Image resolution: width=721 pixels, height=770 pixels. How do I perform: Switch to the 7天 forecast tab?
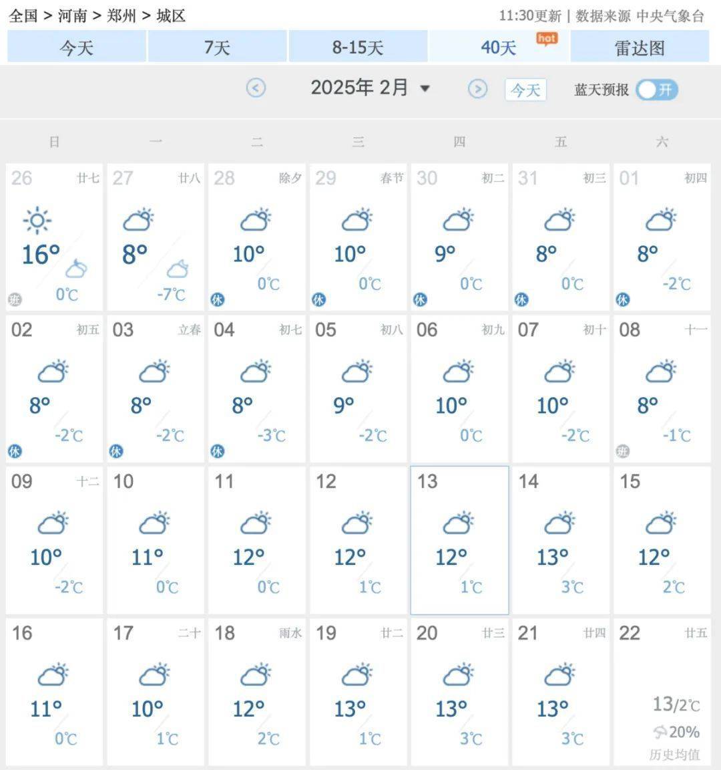(216, 47)
